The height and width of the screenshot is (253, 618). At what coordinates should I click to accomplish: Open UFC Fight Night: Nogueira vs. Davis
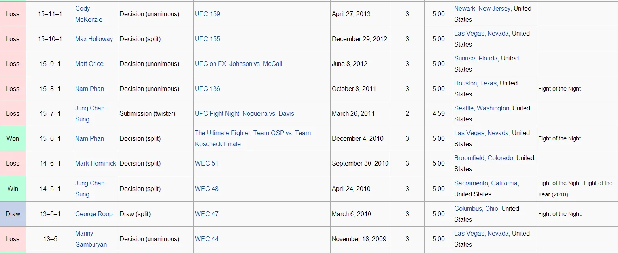244,113
